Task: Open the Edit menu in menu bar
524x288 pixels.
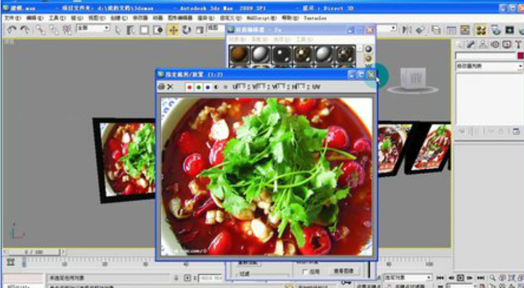Action: tap(35, 18)
